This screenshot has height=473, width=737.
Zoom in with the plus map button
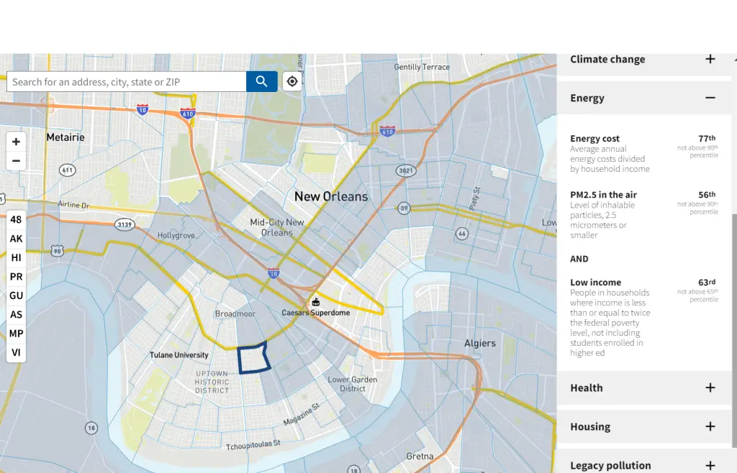coord(16,142)
